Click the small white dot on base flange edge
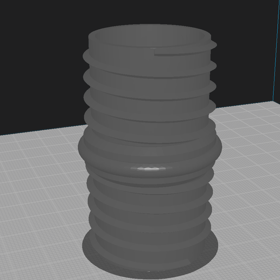Image resolution: width=280 pixels, height=280 pixels. (x=149, y=271)
